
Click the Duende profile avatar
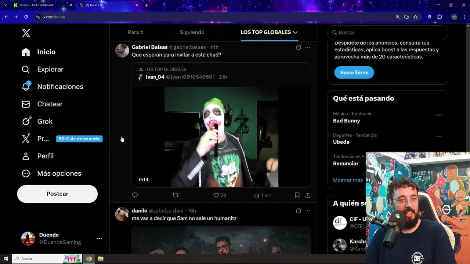pyautogui.click(x=28, y=239)
